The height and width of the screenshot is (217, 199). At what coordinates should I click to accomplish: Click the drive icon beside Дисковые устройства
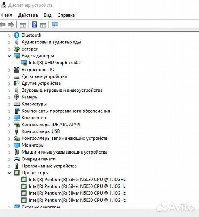17,77
